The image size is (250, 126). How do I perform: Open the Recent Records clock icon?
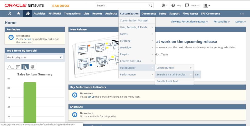click(9, 14)
